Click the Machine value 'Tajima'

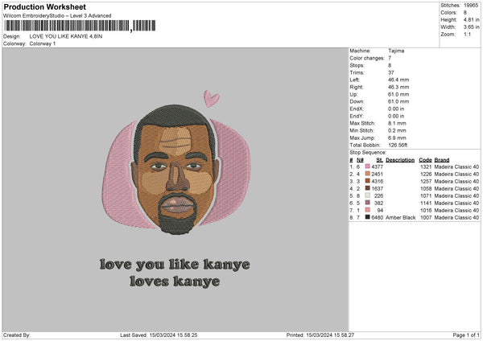tap(396, 51)
